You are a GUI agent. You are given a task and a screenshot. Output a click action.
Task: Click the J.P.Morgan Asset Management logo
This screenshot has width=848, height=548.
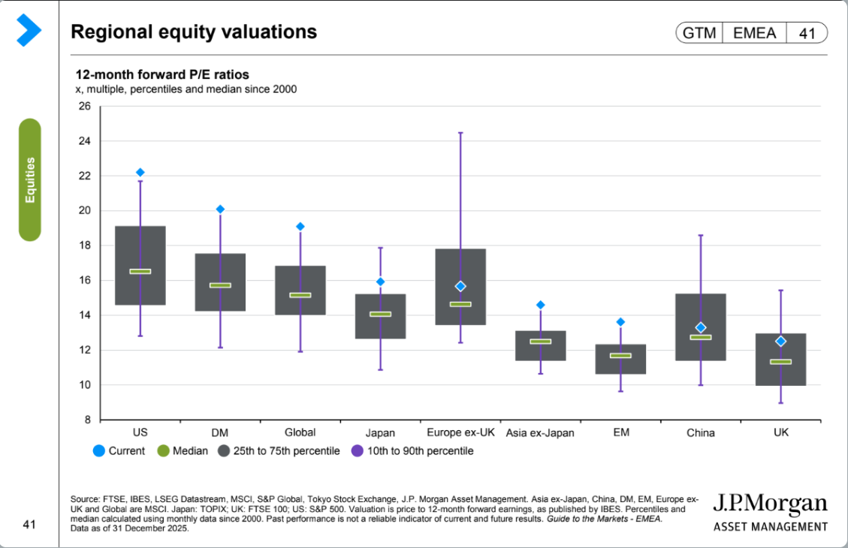pyautogui.click(x=769, y=512)
